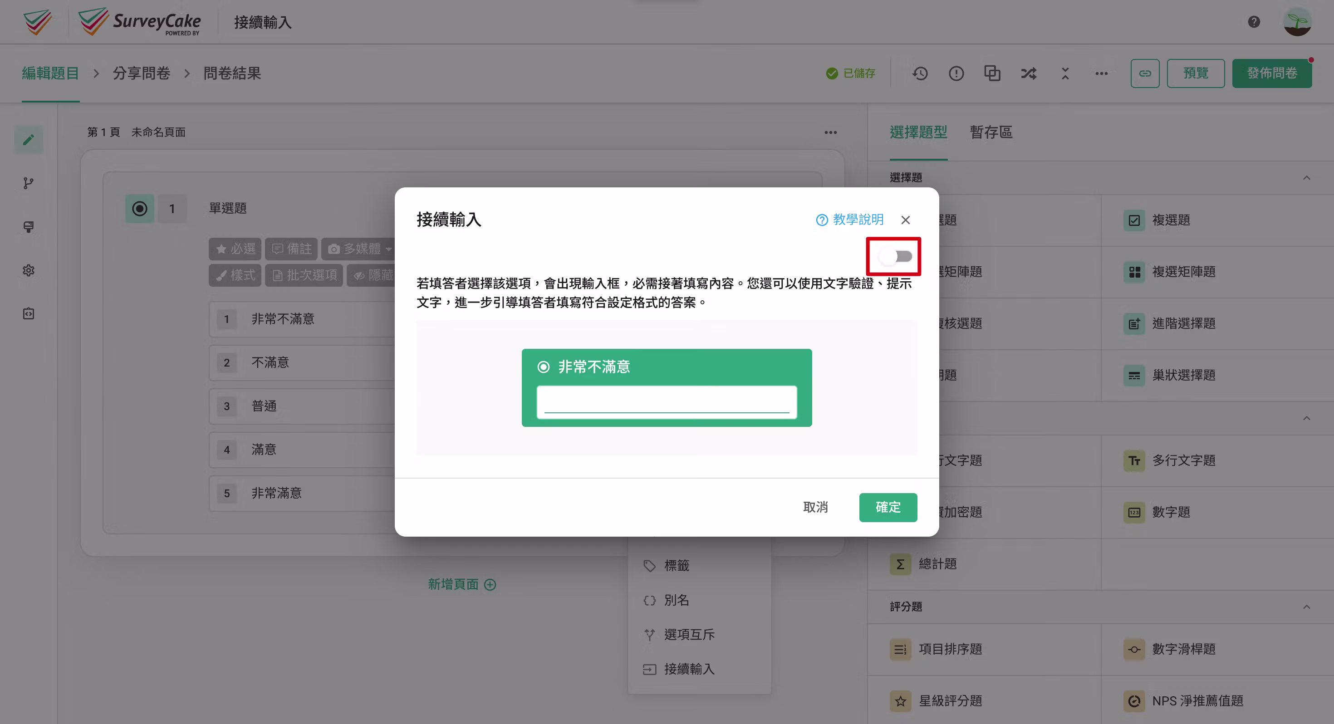Add a 數字題 question type
Screen dimensions: 1334x724
click(x=1217, y=512)
